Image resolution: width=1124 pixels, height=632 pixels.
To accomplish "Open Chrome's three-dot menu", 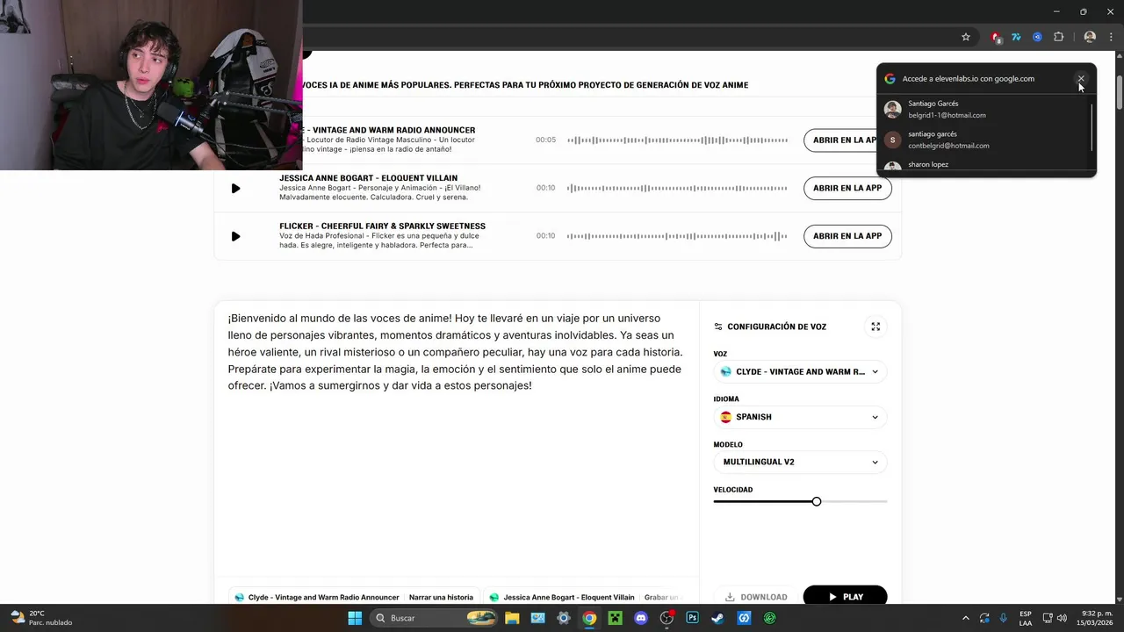I will pos(1111,37).
